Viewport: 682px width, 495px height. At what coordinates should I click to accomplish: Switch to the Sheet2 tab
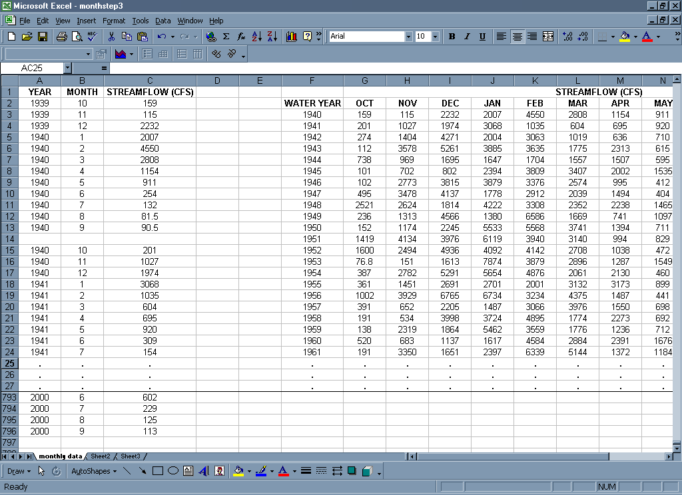(x=101, y=456)
